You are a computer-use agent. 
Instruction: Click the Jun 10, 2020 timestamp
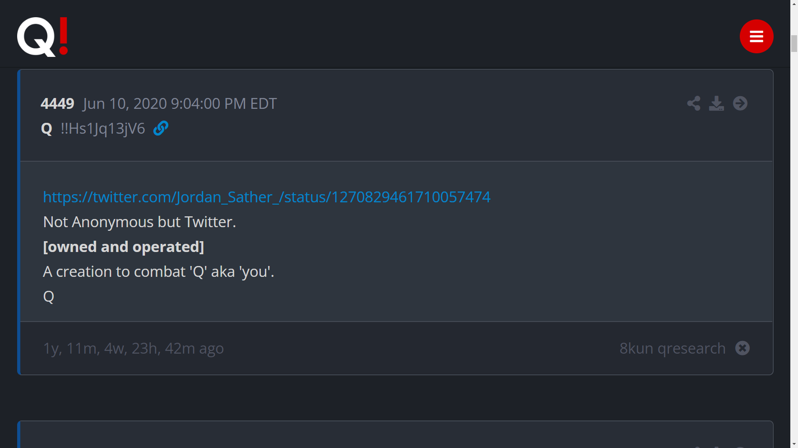[x=180, y=103]
